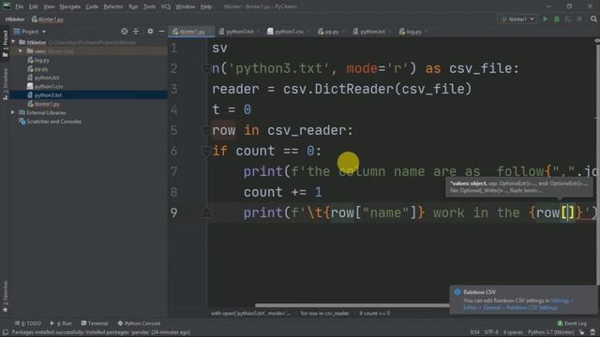Open the File menu
Screen dimensions: 600x337
[19, 7]
